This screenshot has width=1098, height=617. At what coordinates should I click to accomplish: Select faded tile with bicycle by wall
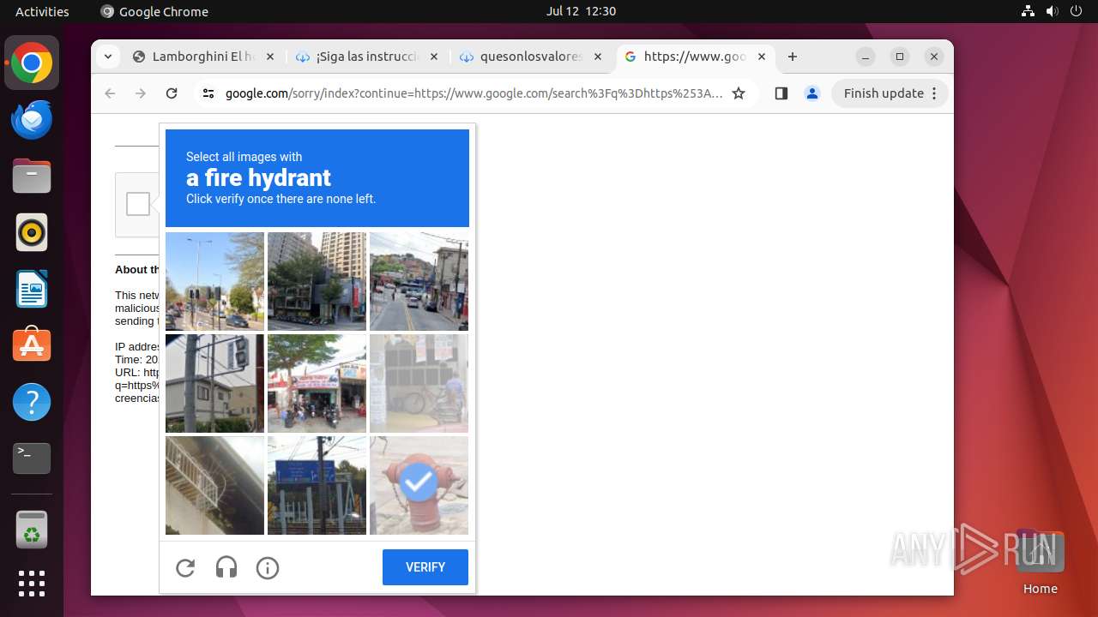pyautogui.click(x=419, y=383)
